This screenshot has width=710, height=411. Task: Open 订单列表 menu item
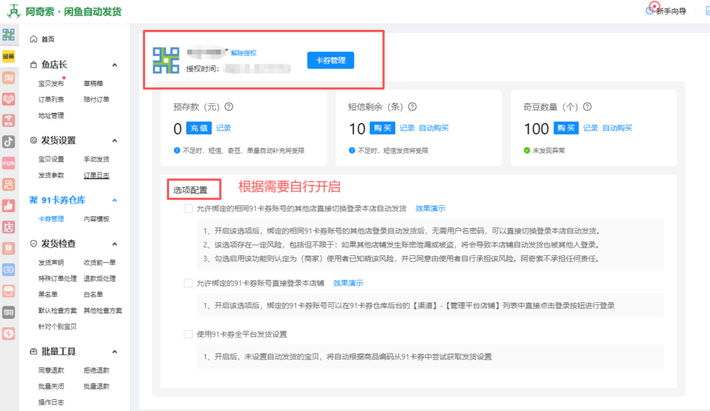(x=51, y=99)
